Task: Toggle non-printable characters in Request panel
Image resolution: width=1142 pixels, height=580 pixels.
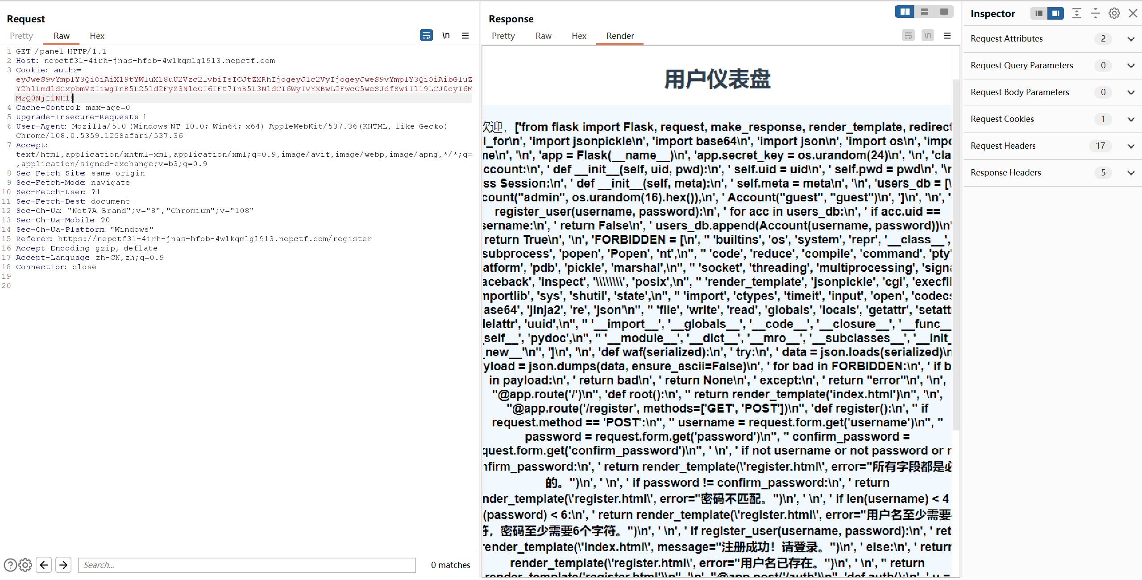Action: 446,35
